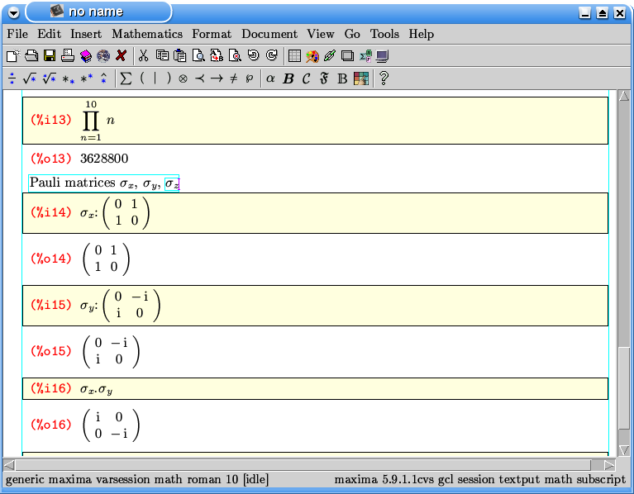Open a file with the folder icon

coord(31,55)
